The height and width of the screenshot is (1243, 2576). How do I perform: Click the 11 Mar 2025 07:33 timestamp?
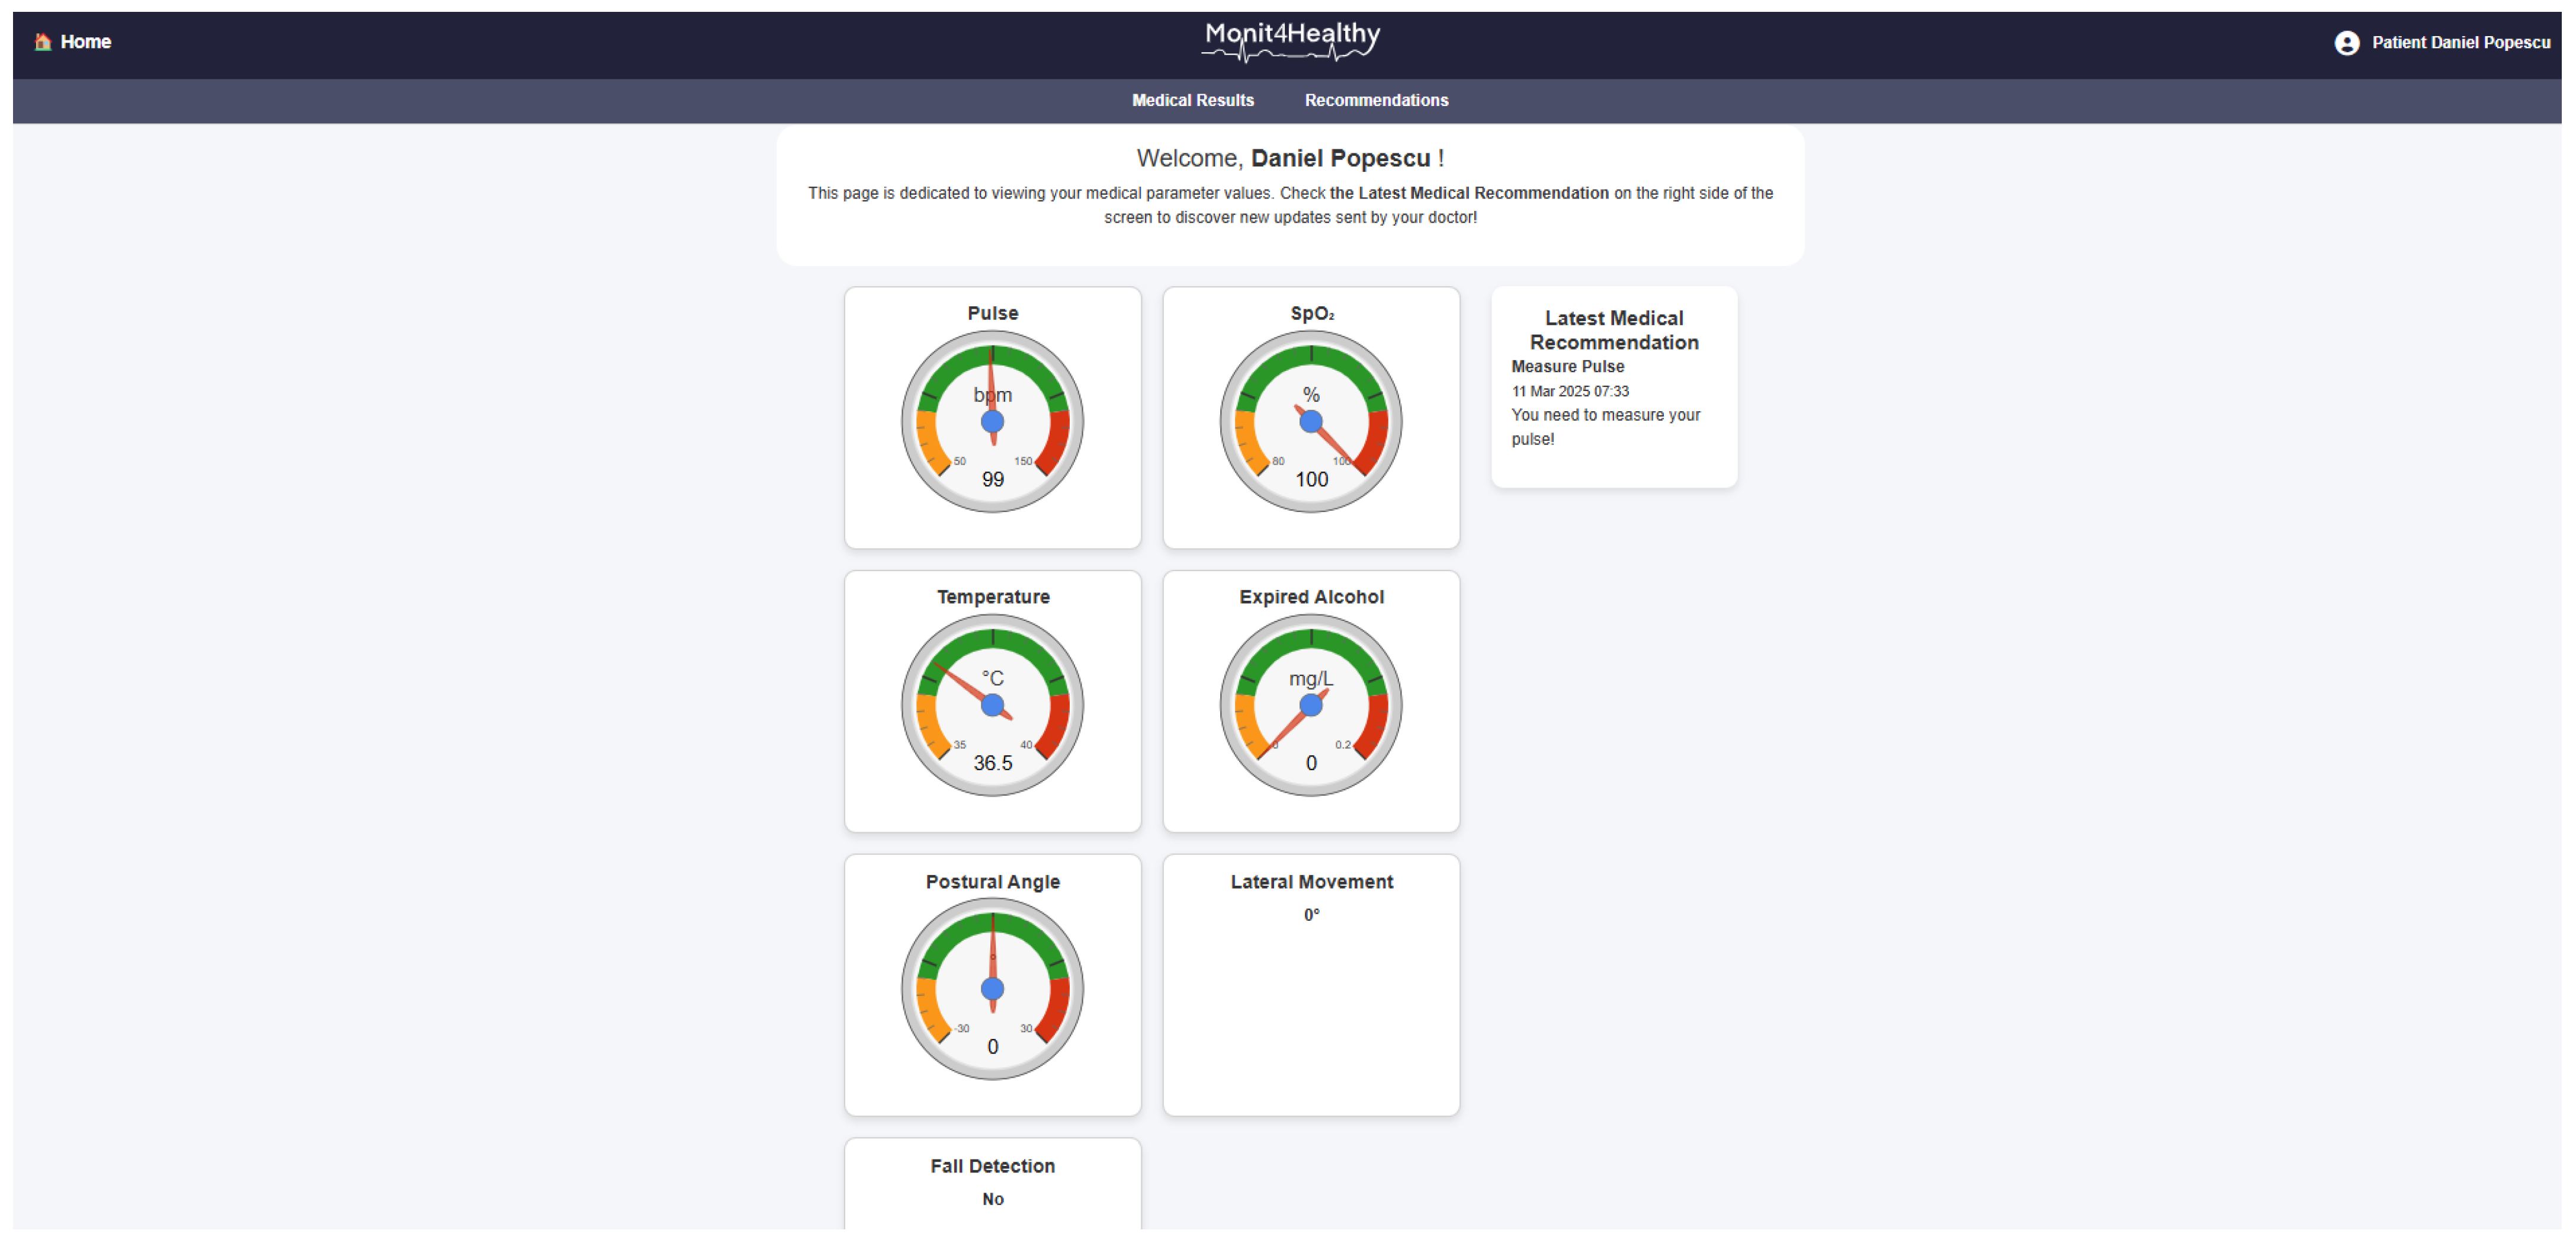pyautogui.click(x=1569, y=391)
